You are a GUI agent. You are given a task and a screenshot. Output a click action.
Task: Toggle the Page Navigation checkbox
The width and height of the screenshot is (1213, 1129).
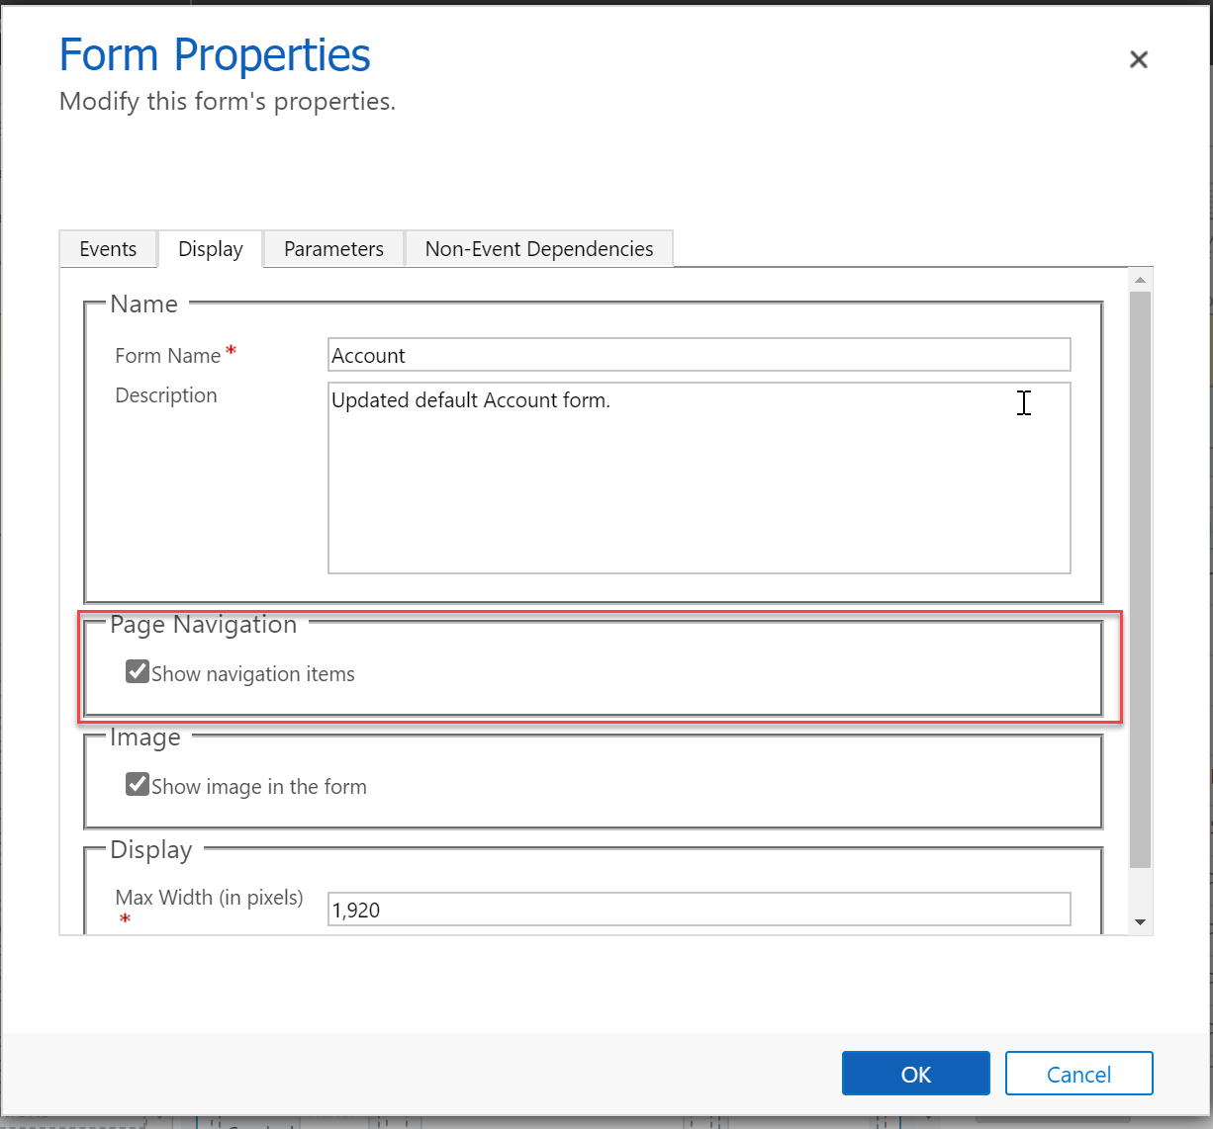tap(137, 671)
